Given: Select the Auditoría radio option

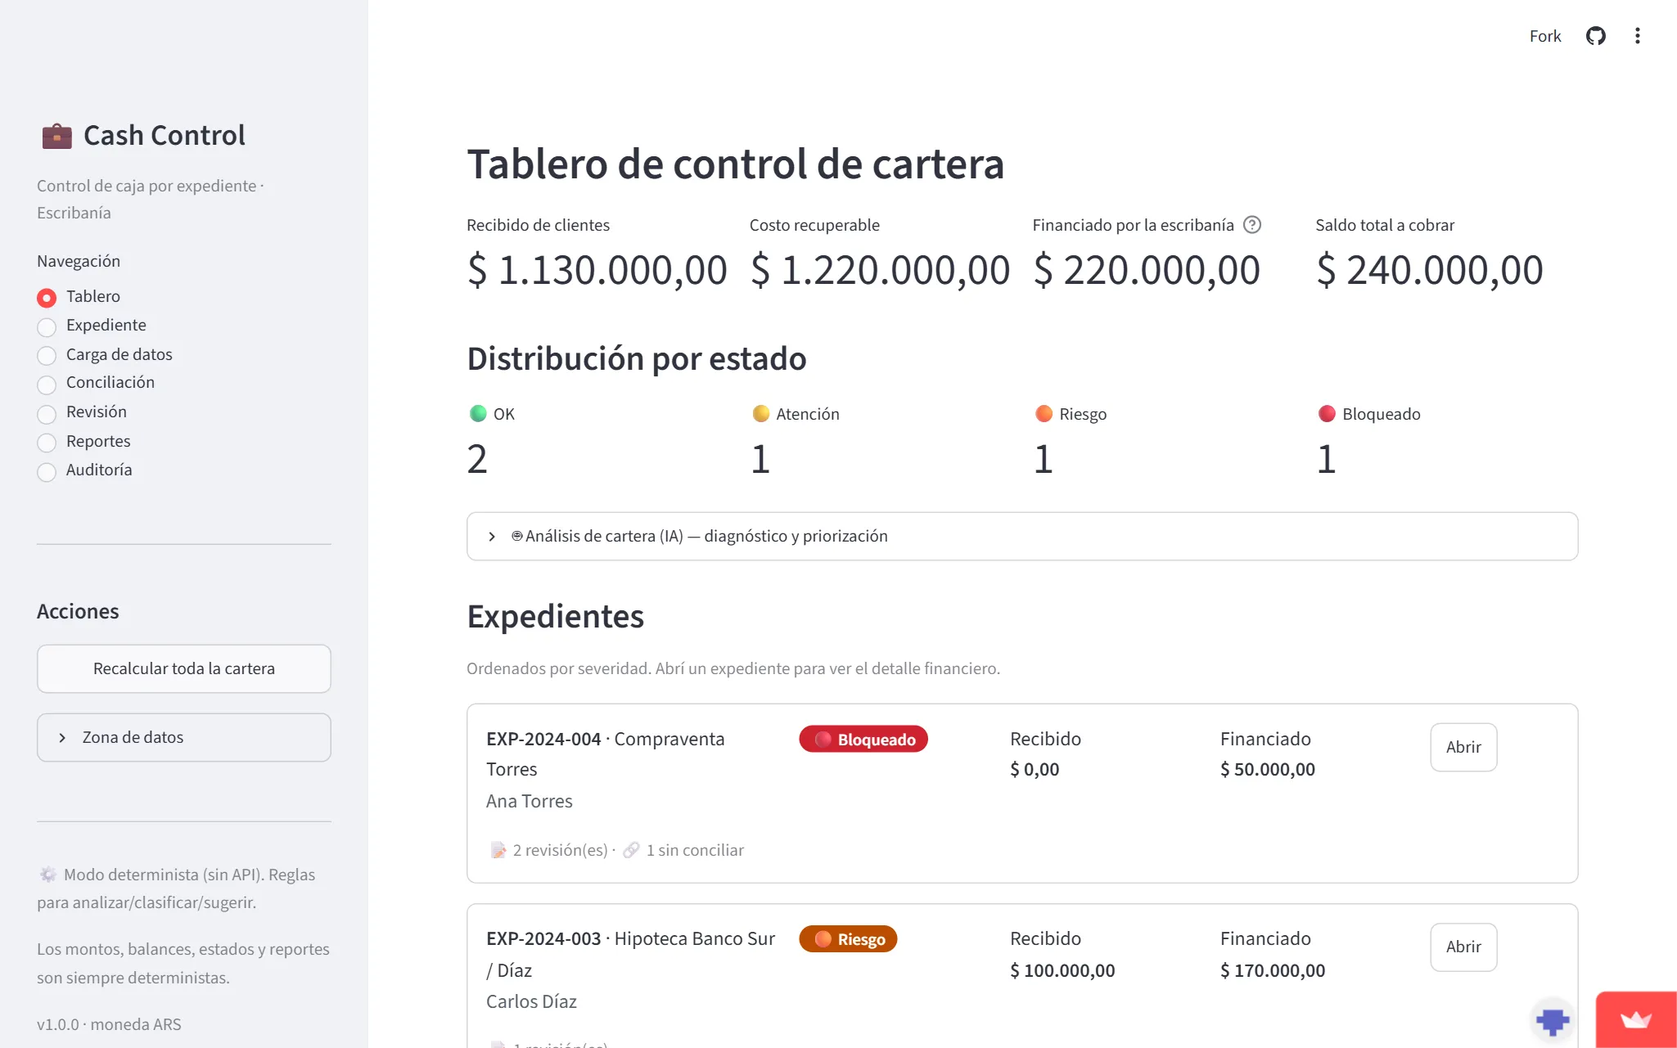Looking at the screenshot, I should point(47,471).
